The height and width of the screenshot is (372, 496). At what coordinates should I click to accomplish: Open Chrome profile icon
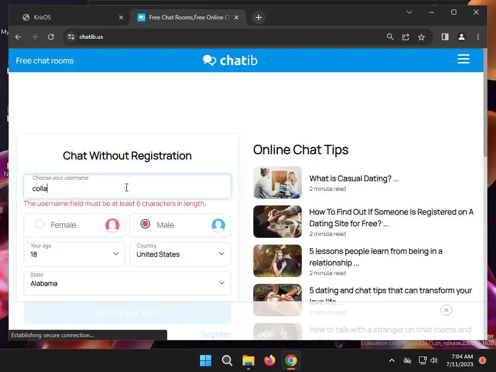point(462,37)
